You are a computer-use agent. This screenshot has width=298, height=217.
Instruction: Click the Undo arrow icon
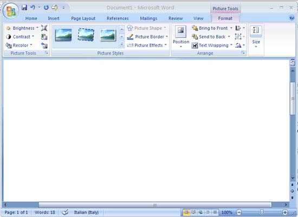coord(33,8)
